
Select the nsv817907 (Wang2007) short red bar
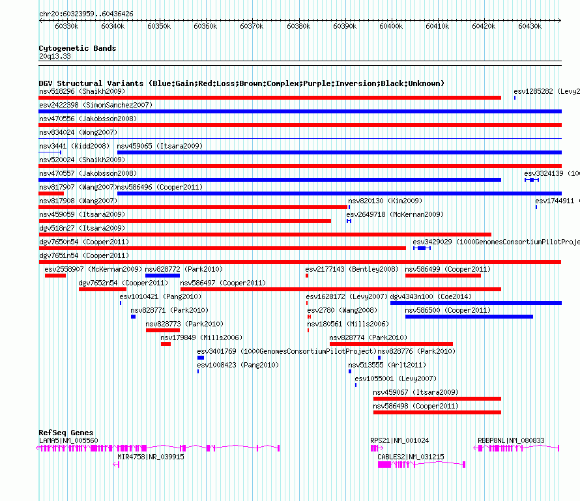[51, 193]
